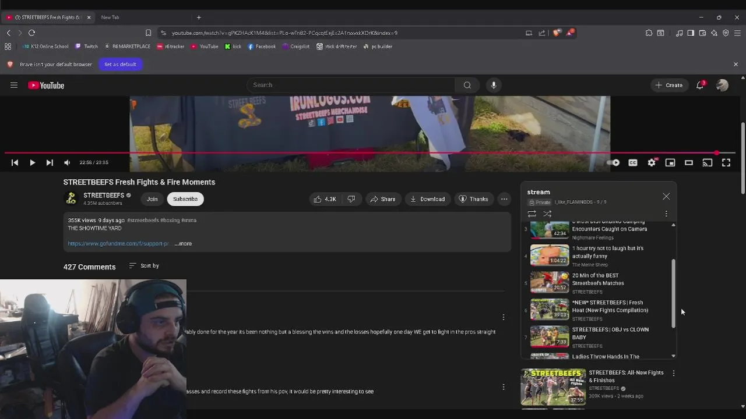The height and width of the screenshot is (419, 746).
Task: Close the stream playlist panel
Action: pyautogui.click(x=666, y=197)
